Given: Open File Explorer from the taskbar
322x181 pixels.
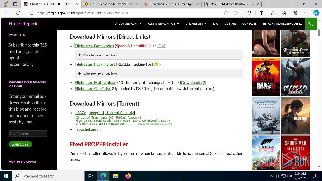Looking at the screenshot, I should click(x=115, y=176).
